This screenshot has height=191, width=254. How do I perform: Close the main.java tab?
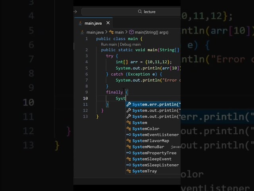point(108,23)
